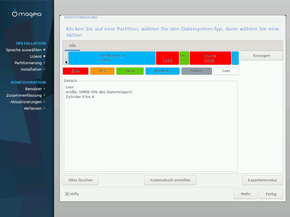This screenshot has width=290, height=217.
Task: Switch to Expertenmodus
Action: point(262,180)
